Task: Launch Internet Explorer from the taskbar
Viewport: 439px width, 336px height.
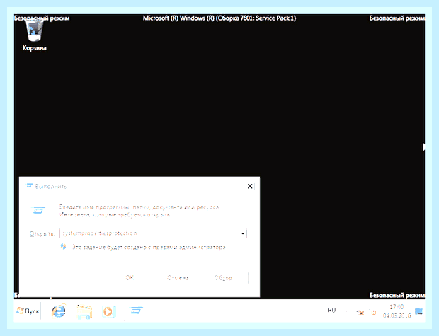Action: [59, 311]
